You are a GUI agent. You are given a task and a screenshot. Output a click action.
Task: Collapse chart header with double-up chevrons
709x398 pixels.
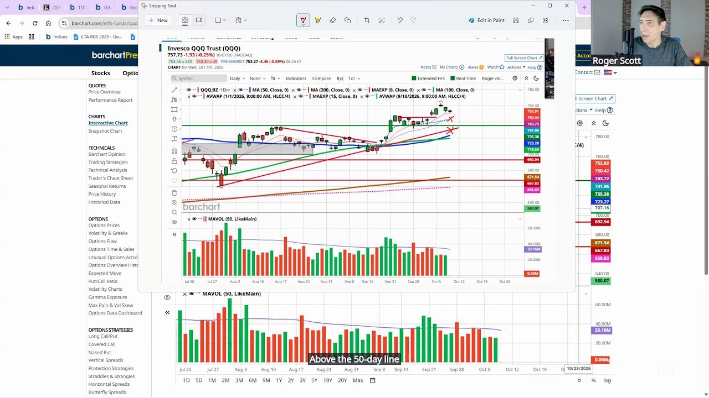coord(594,123)
